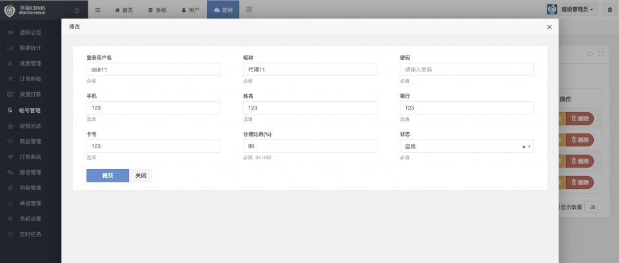Open 内容管理 in the sidebar
619x263 pixels.
[30, 188]
